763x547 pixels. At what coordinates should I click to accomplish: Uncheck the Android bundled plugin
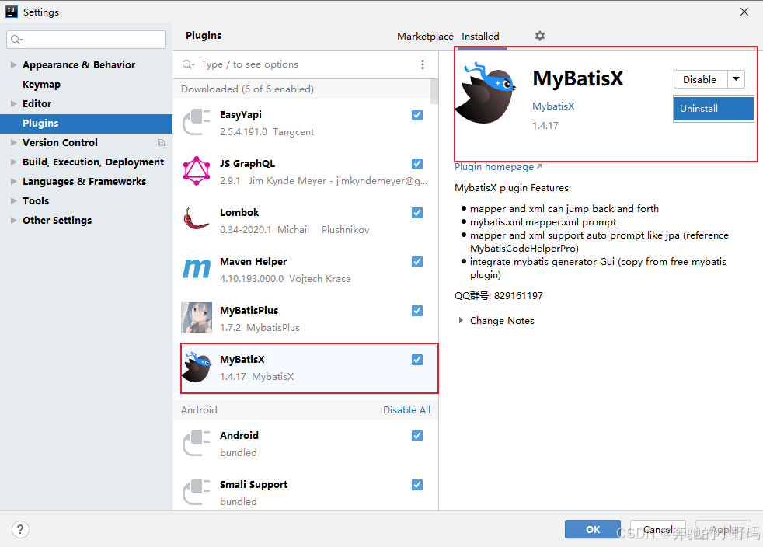pyautogui.click(x=417, y=436)
